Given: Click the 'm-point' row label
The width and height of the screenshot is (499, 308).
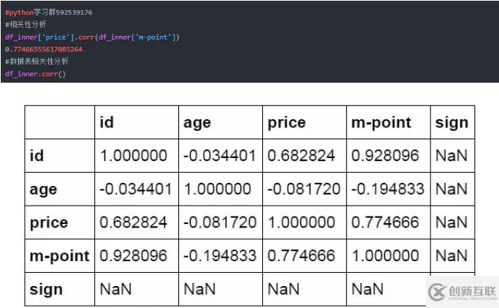Looking at the screenshot, I should tap(59, 256).
